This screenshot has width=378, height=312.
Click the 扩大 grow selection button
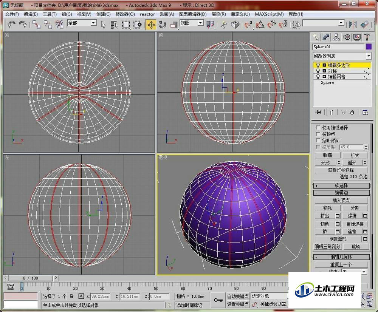[x=355, y=155]
